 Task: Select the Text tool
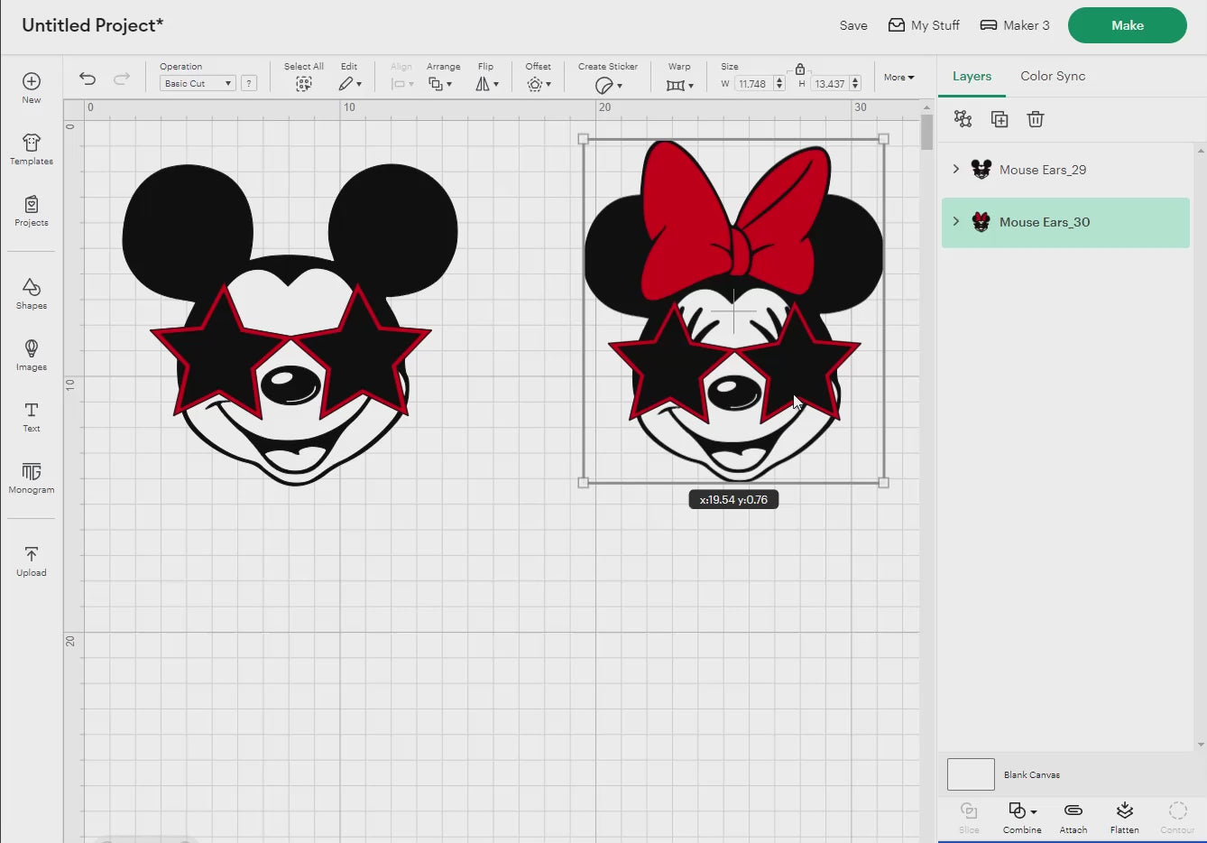(x=32, y=416)
